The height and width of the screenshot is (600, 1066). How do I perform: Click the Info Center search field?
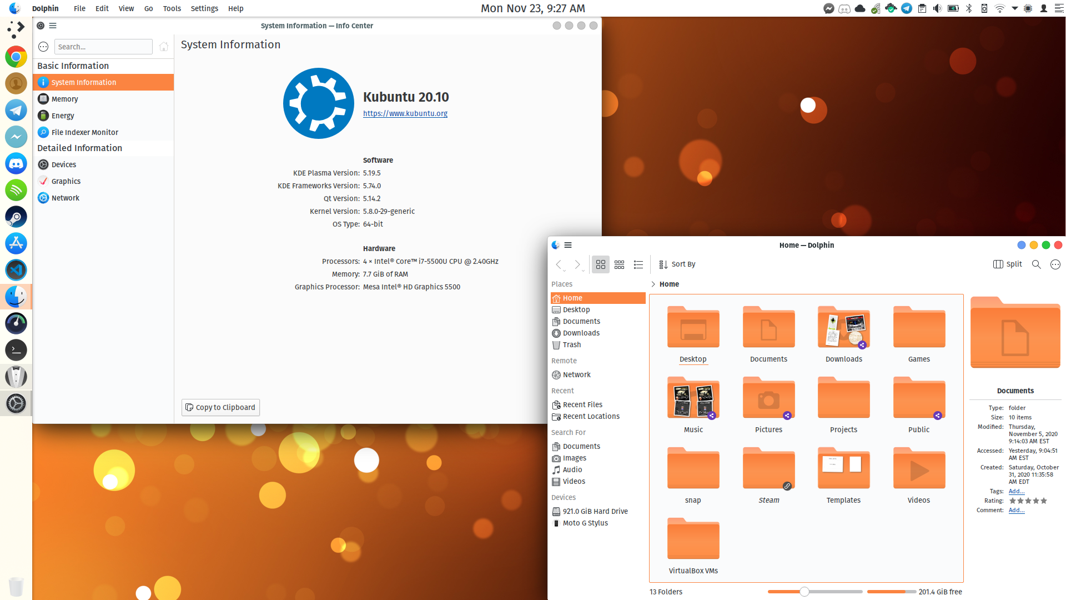click(x=103, y=47)
